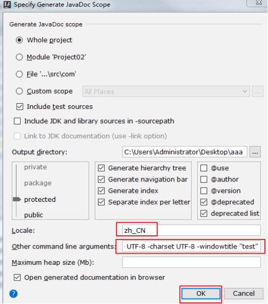
Task: Set visibility slider level to private
Action: (x=36, y=167)
